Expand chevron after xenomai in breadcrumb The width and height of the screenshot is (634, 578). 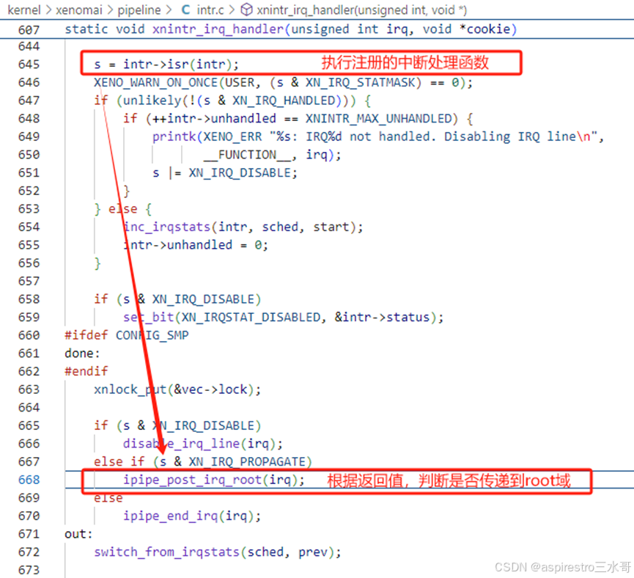tap(110, 10)
